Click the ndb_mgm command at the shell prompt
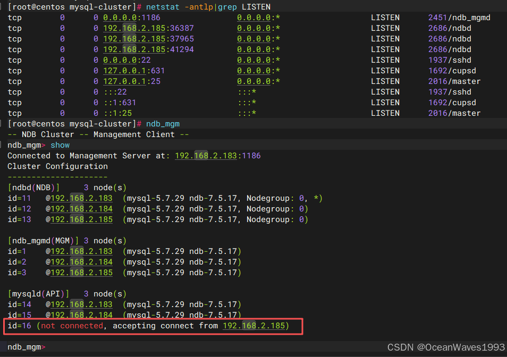Screen dimensions: 507x357 pyautogui.click(x=163, y=124)
